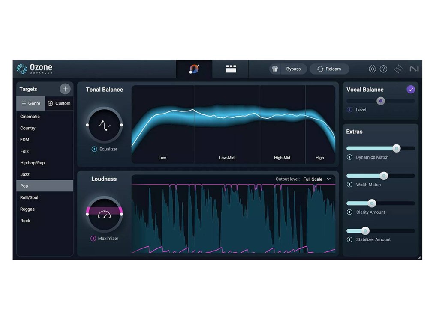
Task: Click the iZotope logo icon
Action: click(x=398, y=69)
